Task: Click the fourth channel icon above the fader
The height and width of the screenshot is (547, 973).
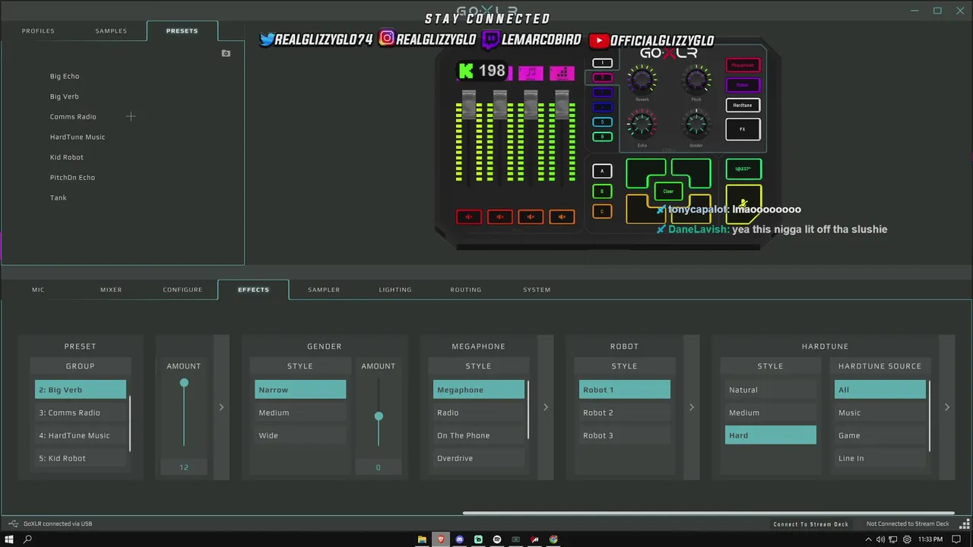Action: coord(562,73)
